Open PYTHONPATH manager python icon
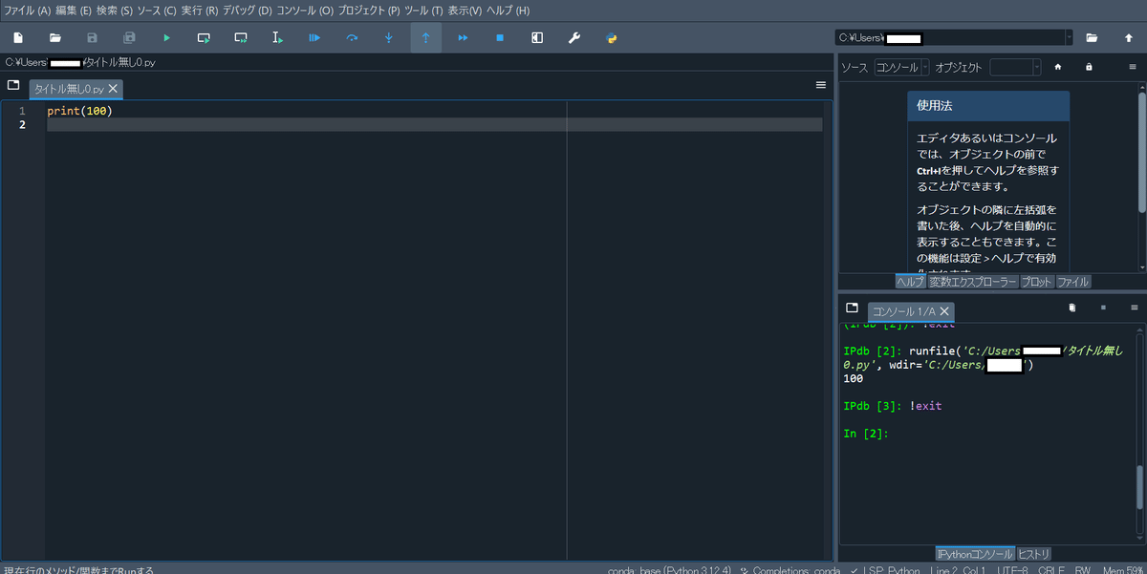This screenshot has width=1147, height=574. coord(612,38)
